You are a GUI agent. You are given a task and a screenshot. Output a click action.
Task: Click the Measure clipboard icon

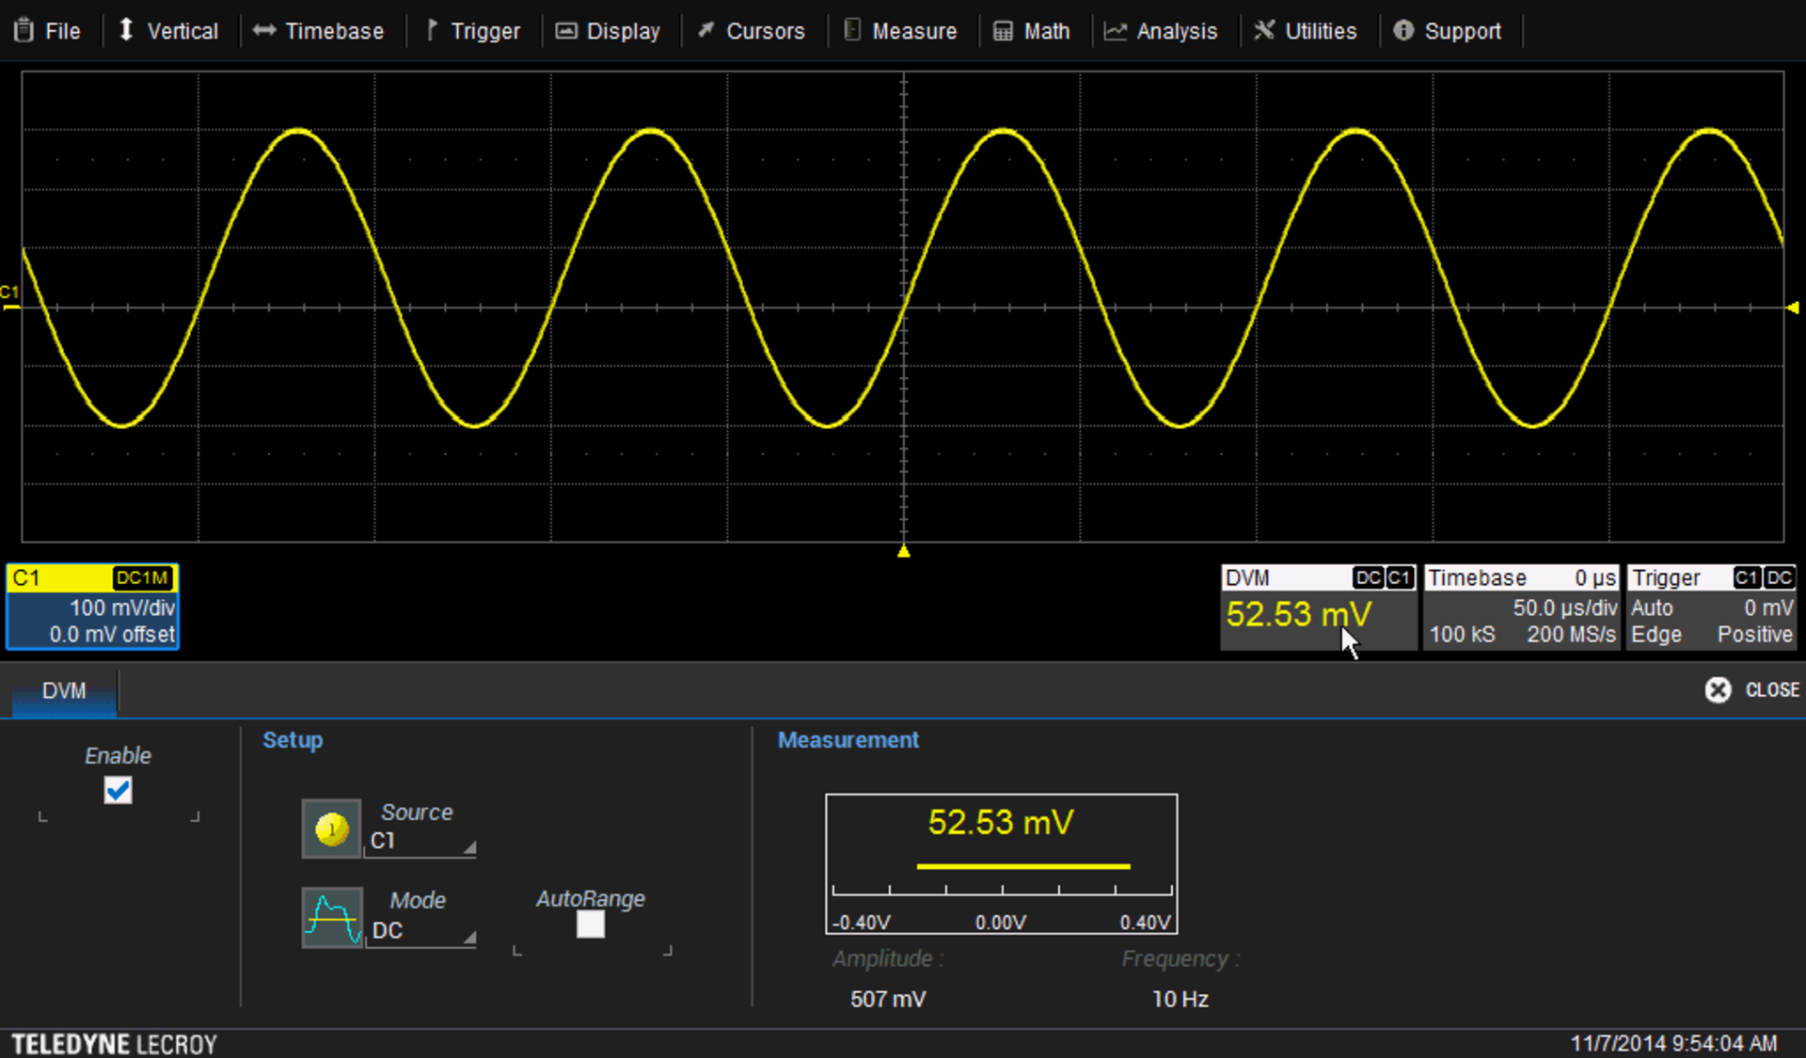pos(851,30)
